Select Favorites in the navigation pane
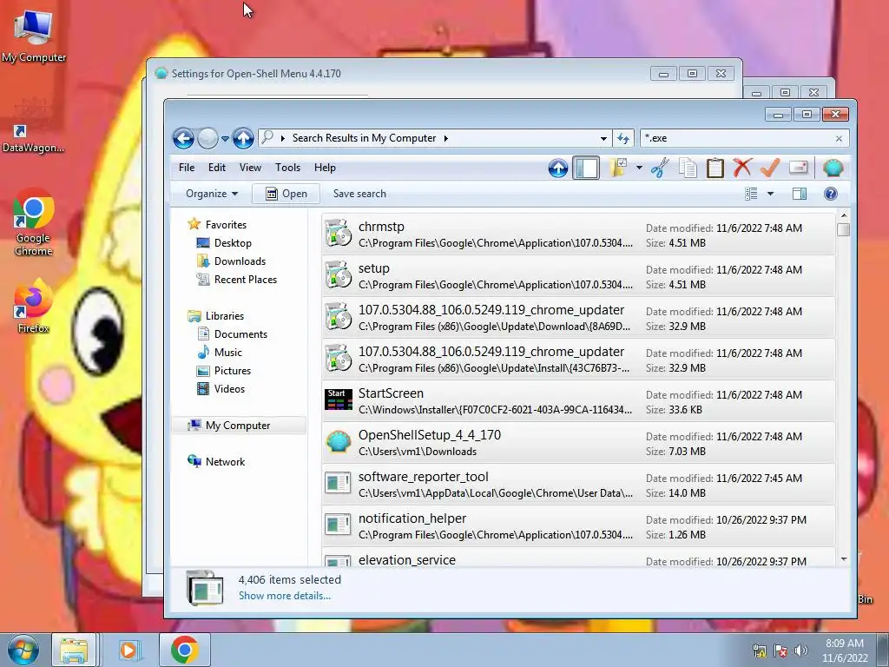Image resolution: width=889 pixels, height=667 pixels. (226, 225)
